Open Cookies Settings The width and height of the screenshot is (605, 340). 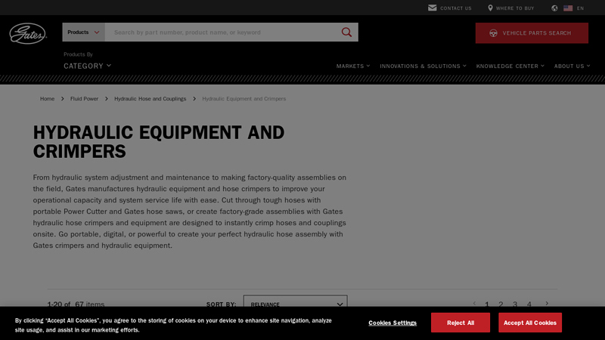[x=392, y=323]
